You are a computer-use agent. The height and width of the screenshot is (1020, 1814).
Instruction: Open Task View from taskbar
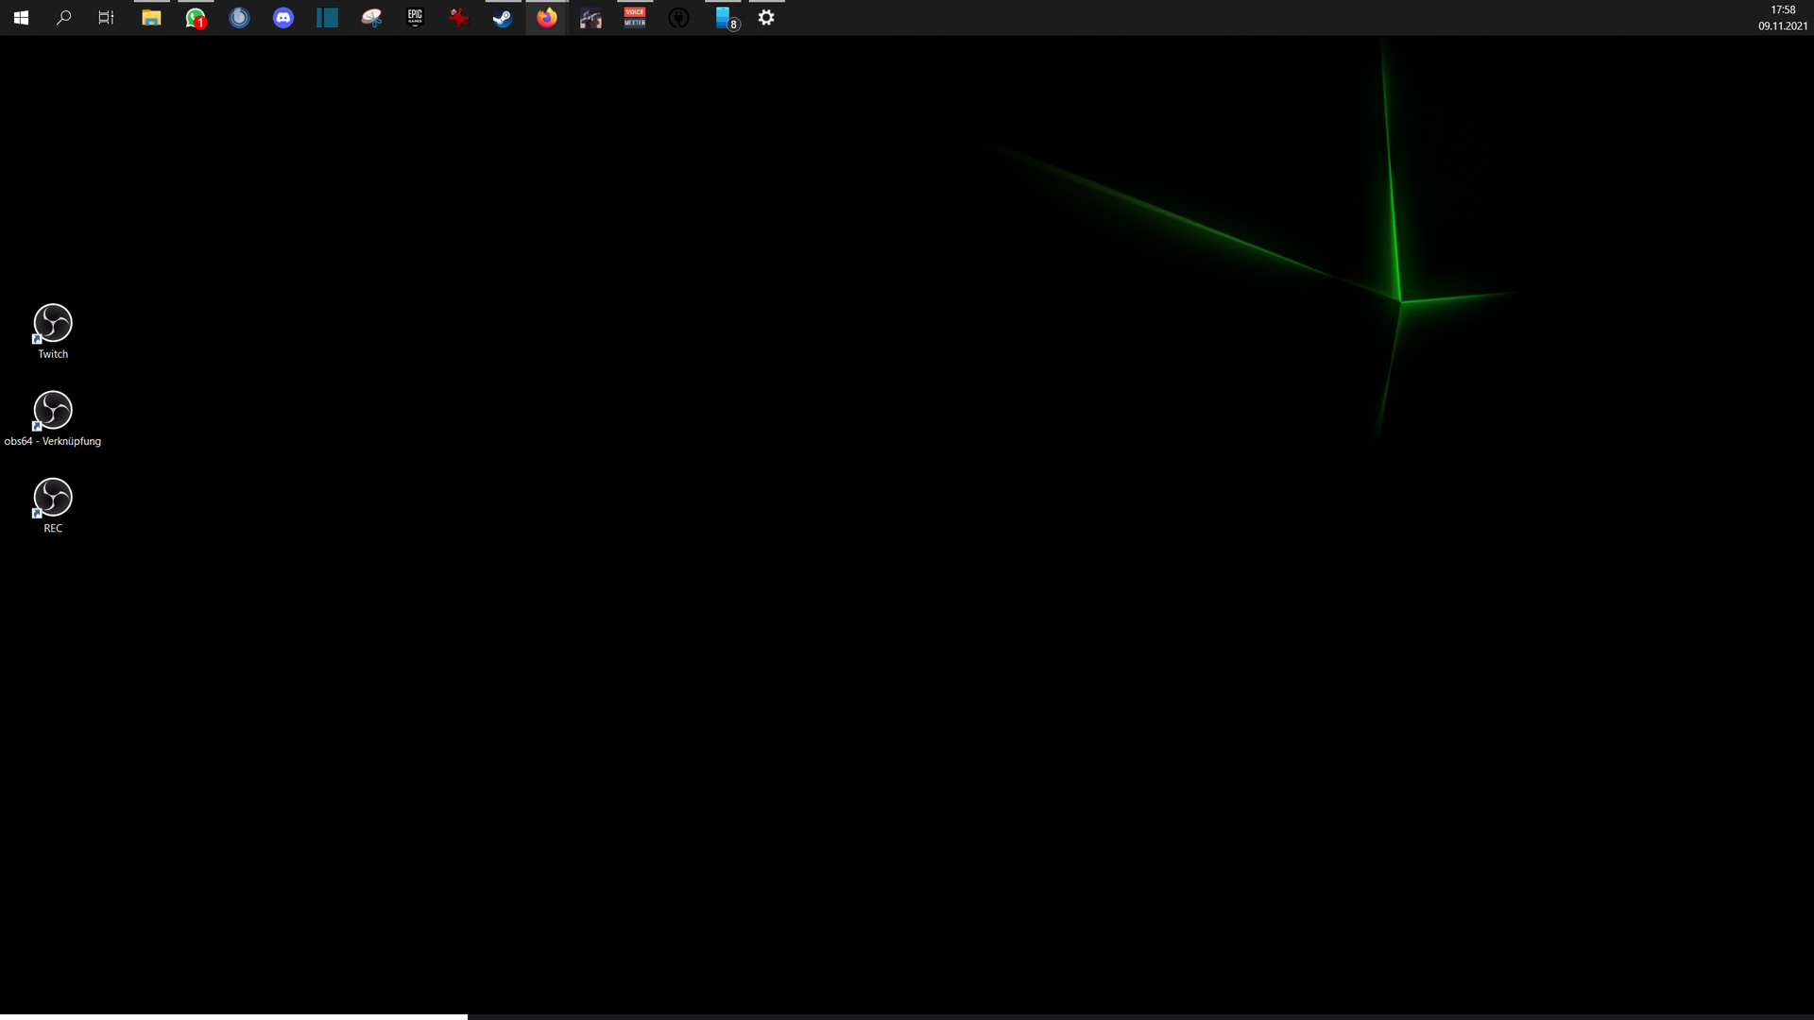click(106, 18)
